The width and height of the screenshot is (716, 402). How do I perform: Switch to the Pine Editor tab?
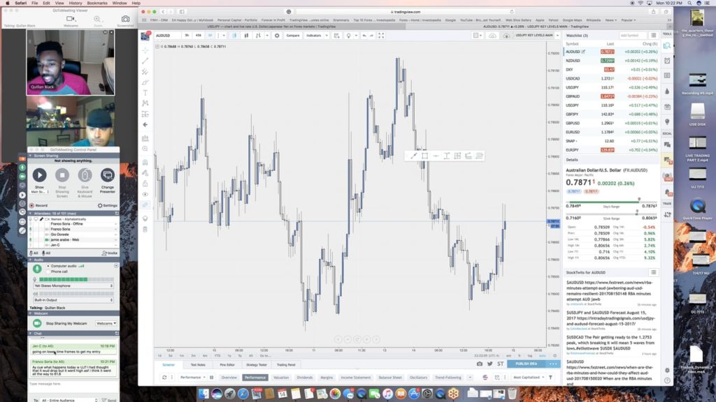tap(227, 364)
